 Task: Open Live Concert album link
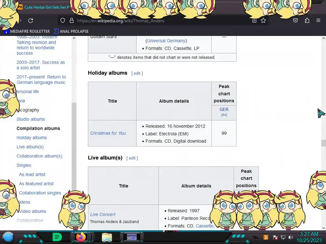point(103,214)
